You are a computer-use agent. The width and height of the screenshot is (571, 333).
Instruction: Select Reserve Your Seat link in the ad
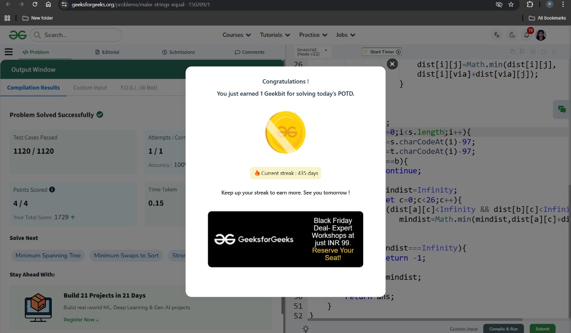click(333, 254)
